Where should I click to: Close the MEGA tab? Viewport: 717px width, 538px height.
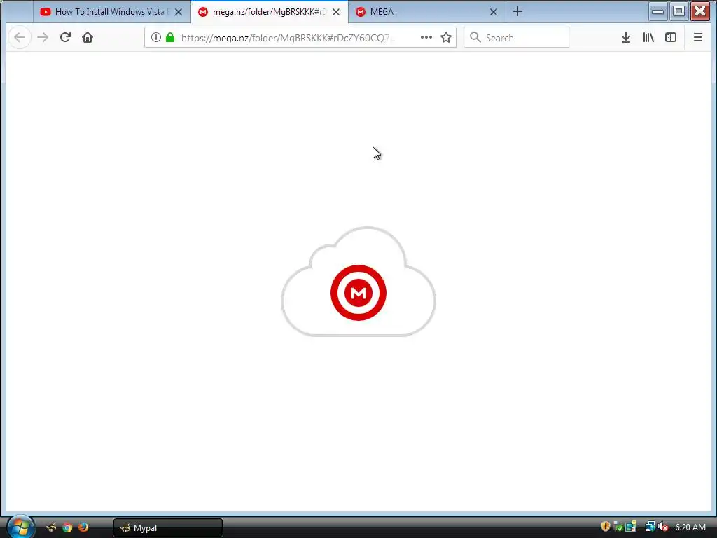tap(494, 12)
